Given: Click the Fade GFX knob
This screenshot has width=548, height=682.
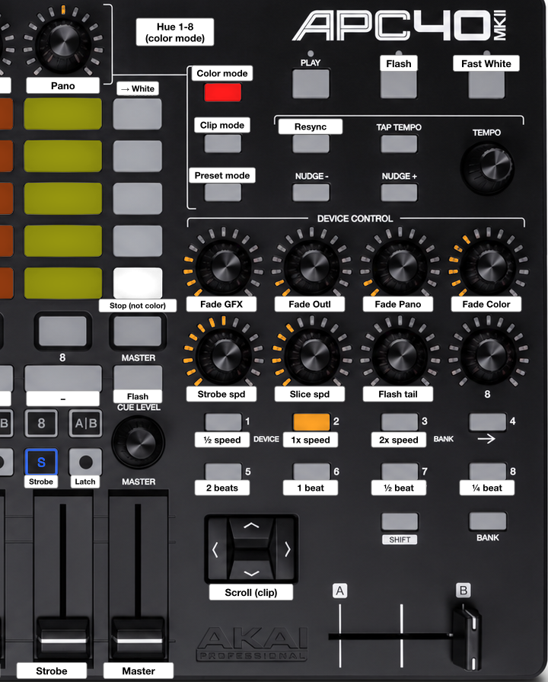Looking at the screenshot, I should point(223,266).
